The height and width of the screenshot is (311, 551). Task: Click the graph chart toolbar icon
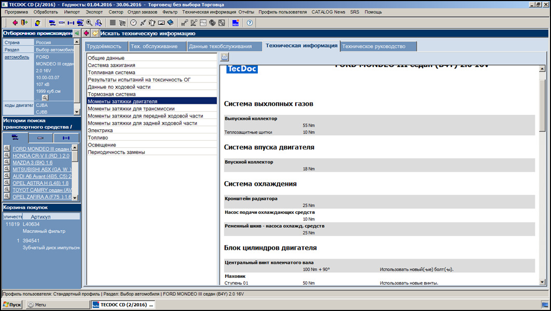pyautogui.click(x=203, y=23)
